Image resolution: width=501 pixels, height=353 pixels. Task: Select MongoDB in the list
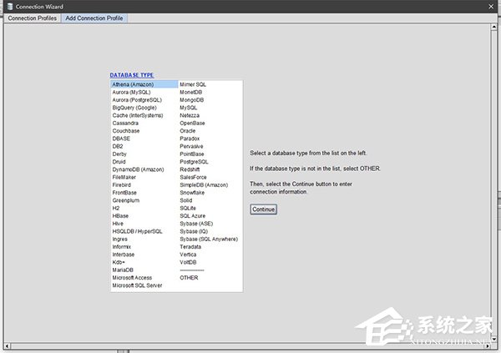pyautogui.click(x=192, y=100)
